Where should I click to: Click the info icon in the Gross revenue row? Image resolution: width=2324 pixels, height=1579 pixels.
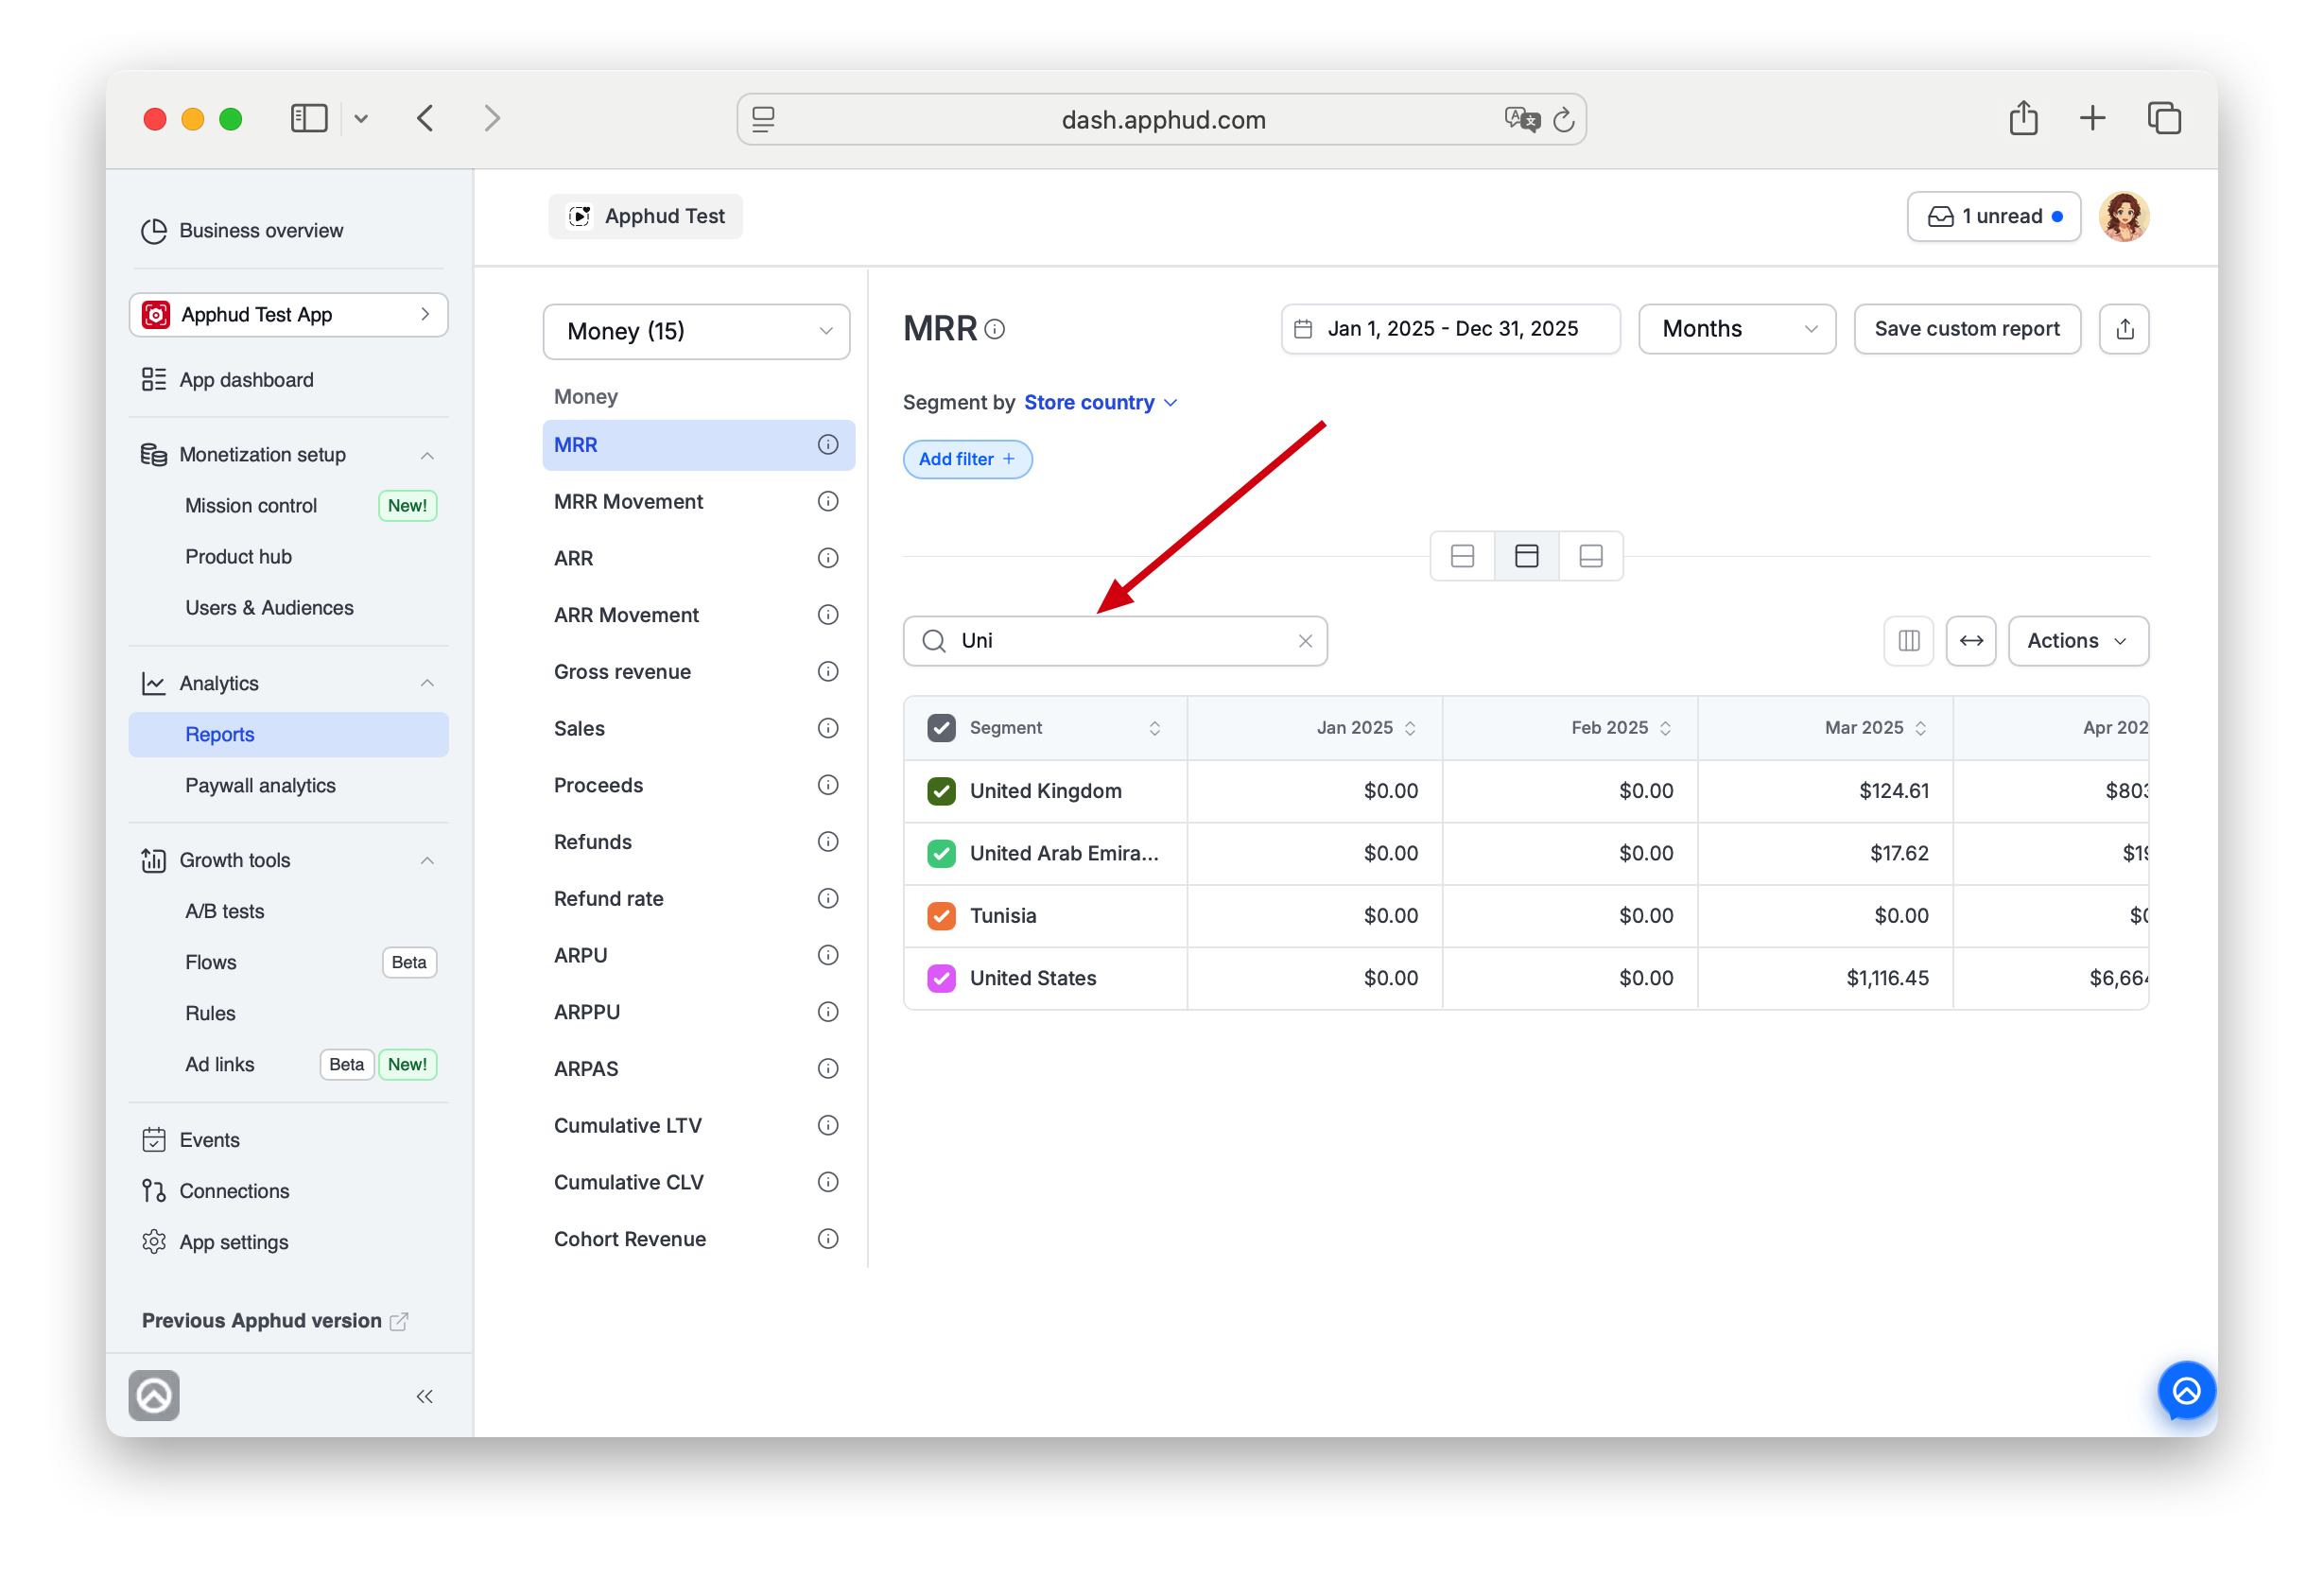click(828, 671)
